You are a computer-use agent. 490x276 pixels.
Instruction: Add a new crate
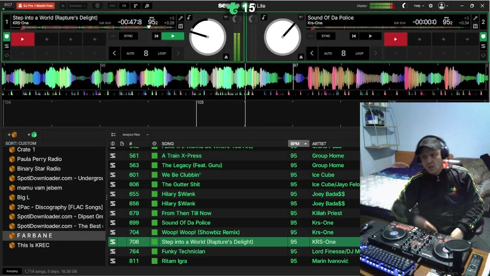point(12,135)
